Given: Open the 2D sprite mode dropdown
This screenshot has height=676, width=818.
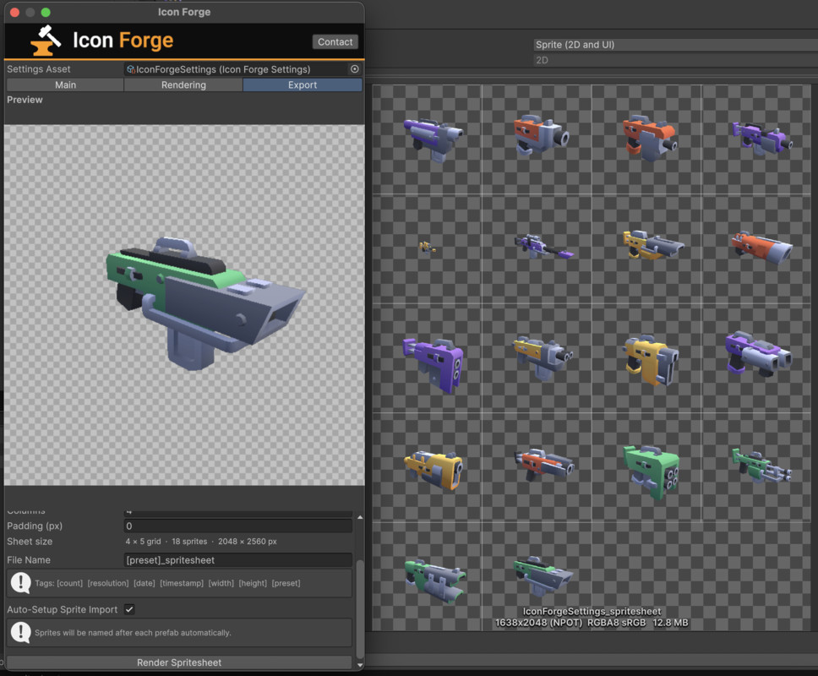Looking at the screenshot, I should click(675, 60).
